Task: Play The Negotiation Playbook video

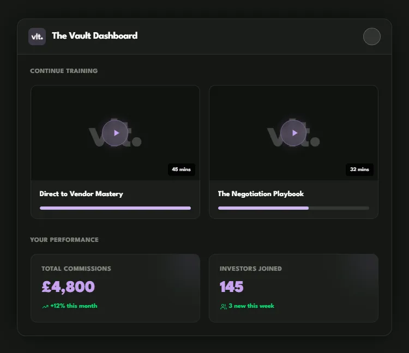Action: [293, 133]
